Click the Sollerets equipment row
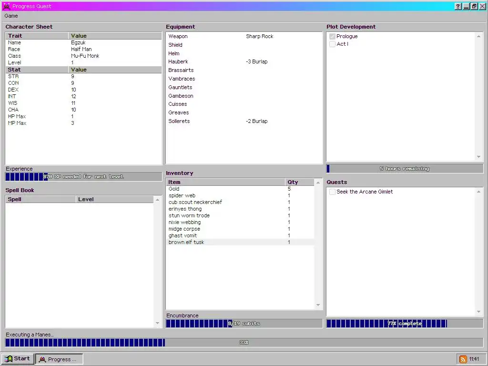Image resolution: width=488 pixels, height=366 pixels. 244,122
